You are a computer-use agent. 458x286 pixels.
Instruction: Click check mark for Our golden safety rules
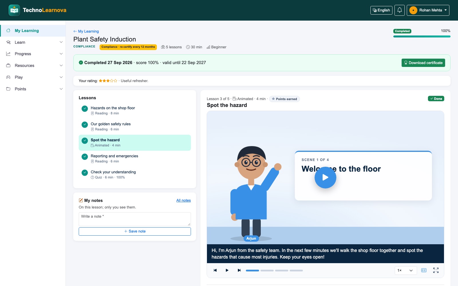tap(85, 125)
